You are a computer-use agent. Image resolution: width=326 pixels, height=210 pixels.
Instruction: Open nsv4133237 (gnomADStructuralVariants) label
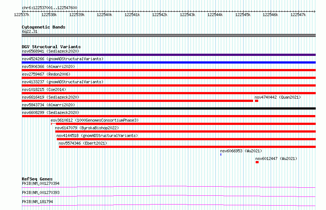[x=63, y=82]
